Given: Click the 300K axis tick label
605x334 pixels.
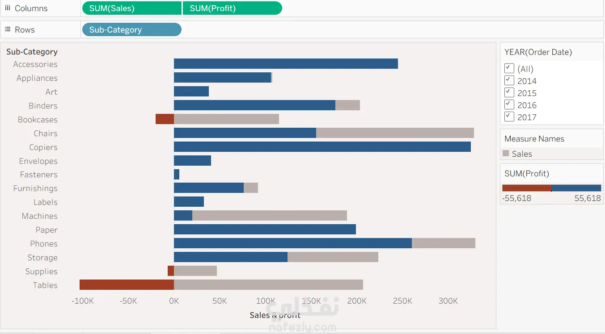Looking at the screenshot, I should point(448,301).
